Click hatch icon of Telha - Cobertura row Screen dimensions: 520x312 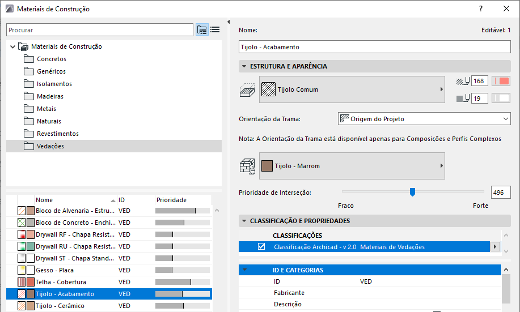pos(22,282)
